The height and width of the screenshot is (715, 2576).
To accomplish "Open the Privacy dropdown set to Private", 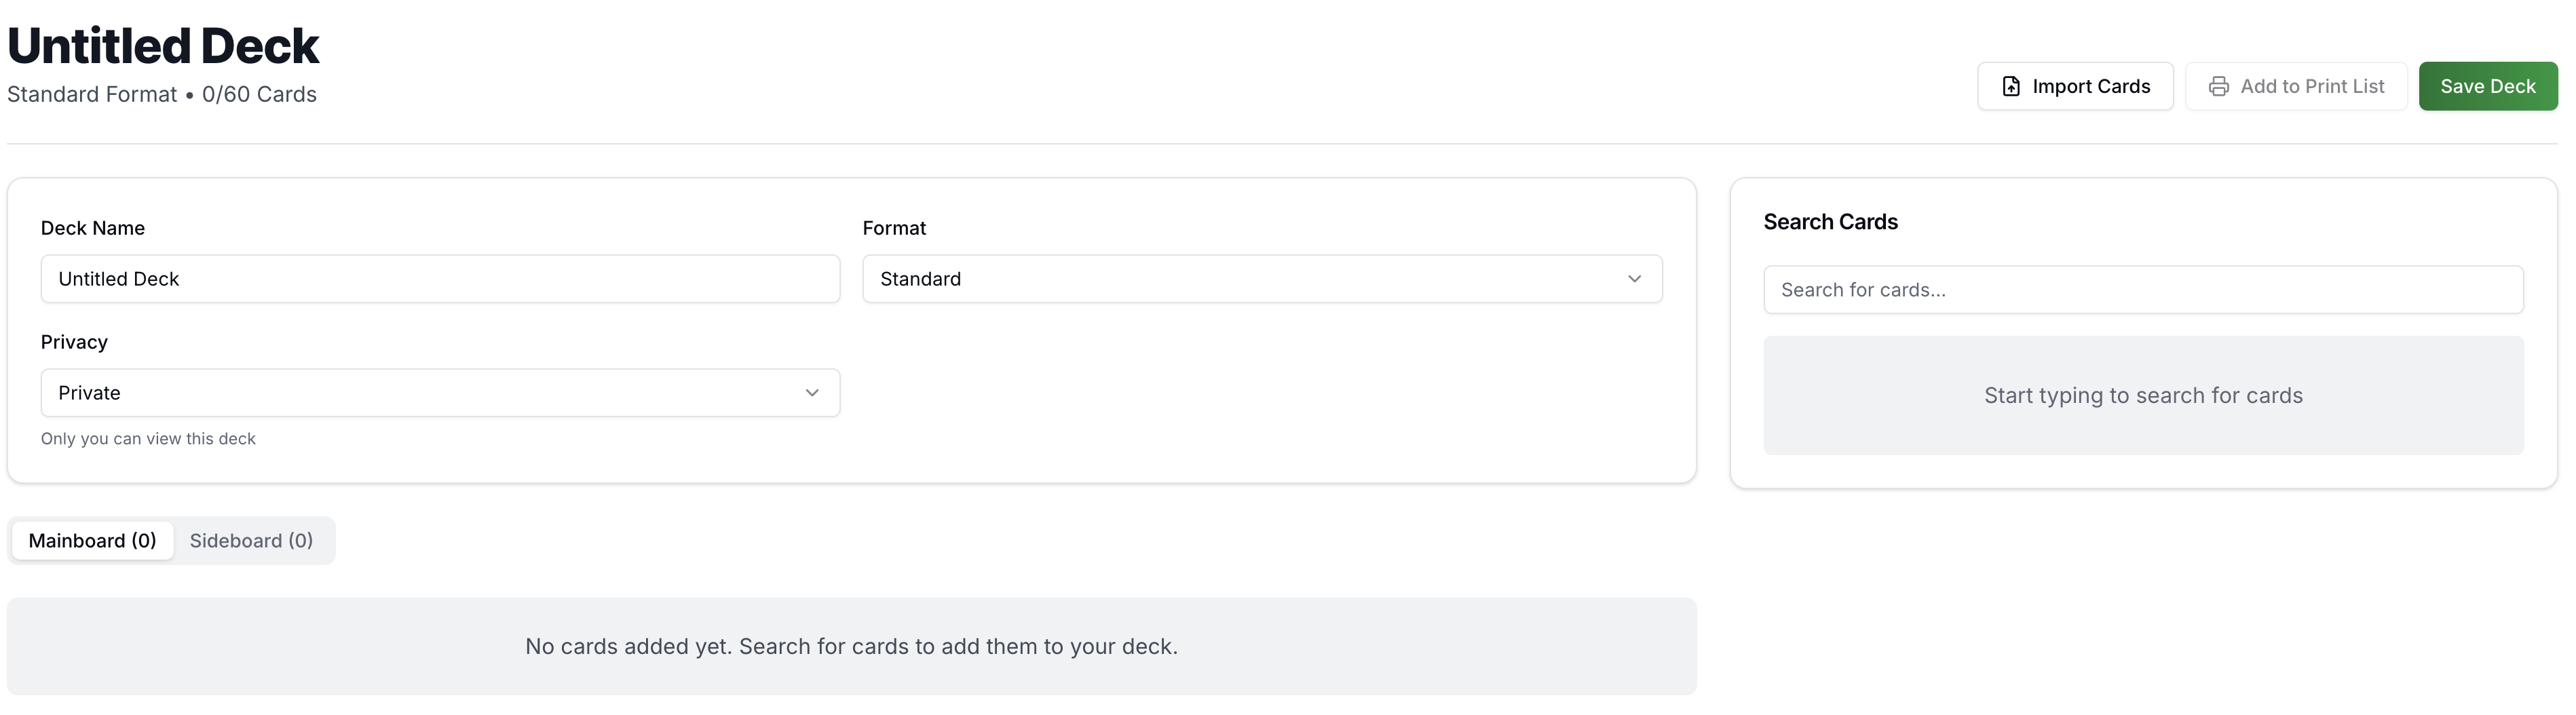I will point(440,393).
